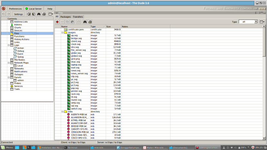This screenshot has height=150, width=267.
Task: Click the Settings button
Action: [x=18, y=14]
